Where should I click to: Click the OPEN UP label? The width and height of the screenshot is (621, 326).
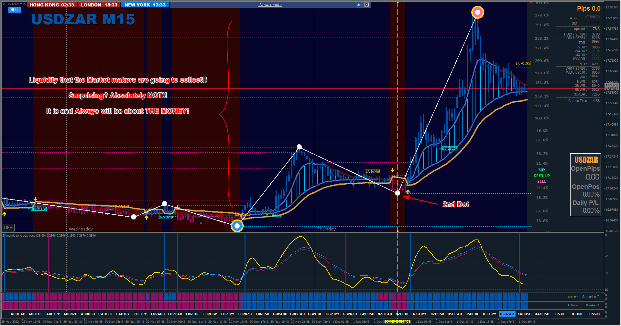click(x=542, y=176)
